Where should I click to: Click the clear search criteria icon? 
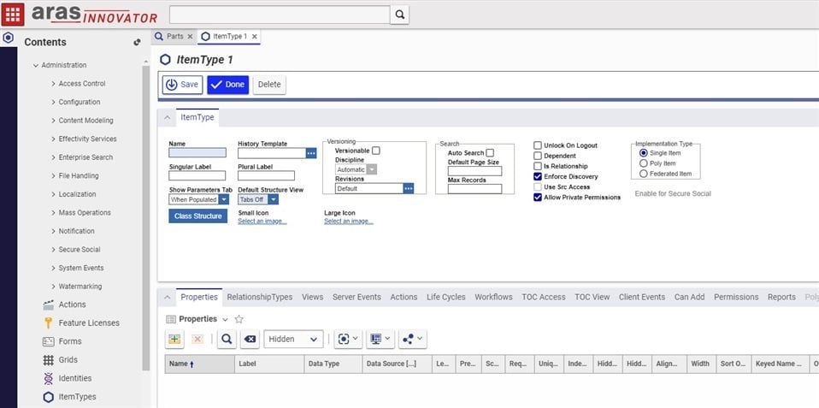tap(249, 340)
